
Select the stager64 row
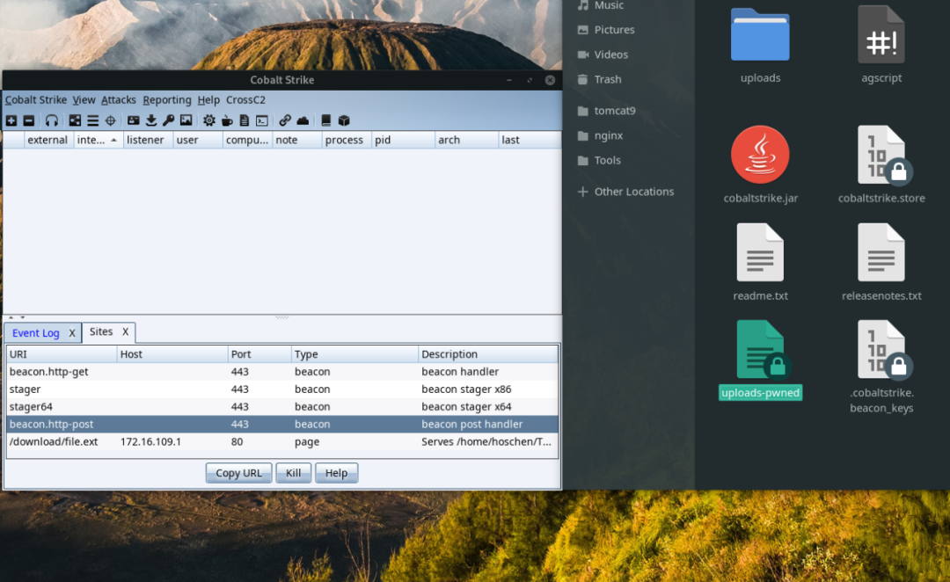(x=282, y=407)
